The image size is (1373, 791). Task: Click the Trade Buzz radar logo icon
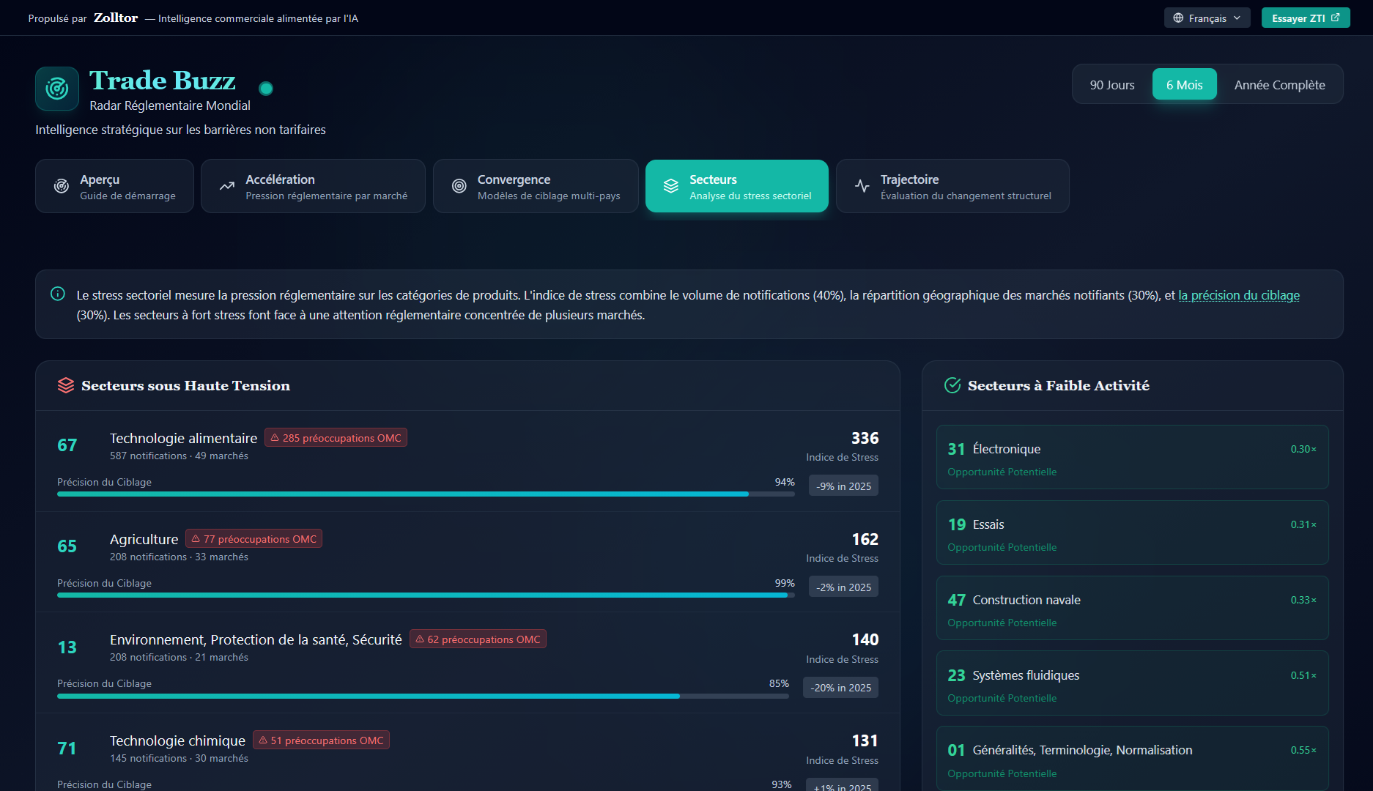(56, 89)
